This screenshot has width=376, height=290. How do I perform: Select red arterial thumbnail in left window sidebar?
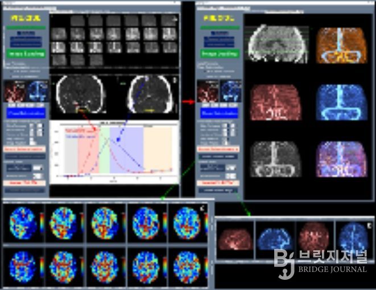[14, 90]
